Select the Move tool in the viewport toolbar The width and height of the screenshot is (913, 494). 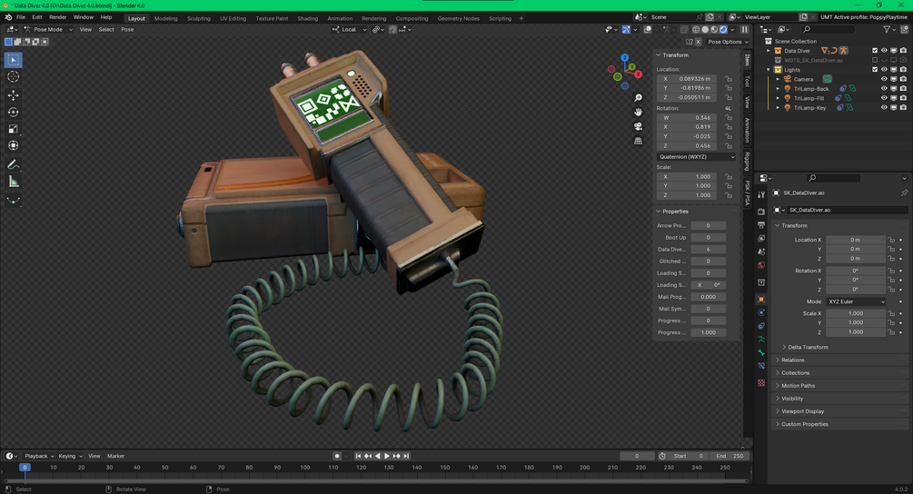(x=14, y=94)
